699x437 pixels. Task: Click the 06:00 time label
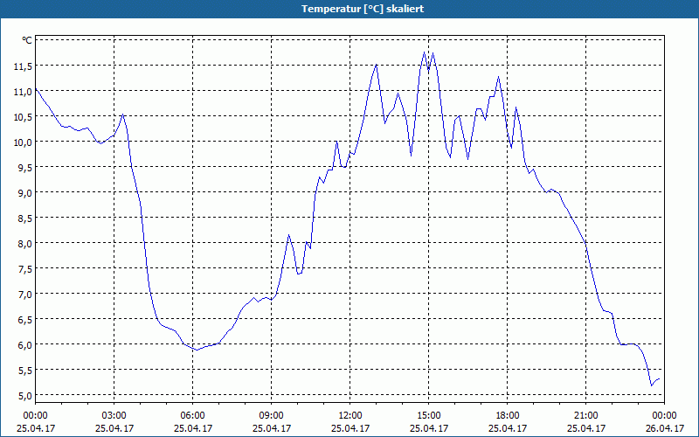[192, 416]
